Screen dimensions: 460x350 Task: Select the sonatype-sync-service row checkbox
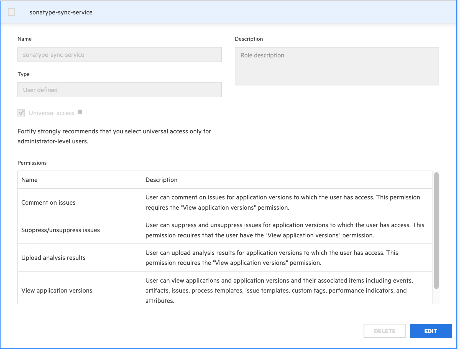coord(11,12)
